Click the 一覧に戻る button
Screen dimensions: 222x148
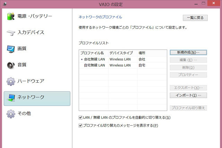point(195,18)
